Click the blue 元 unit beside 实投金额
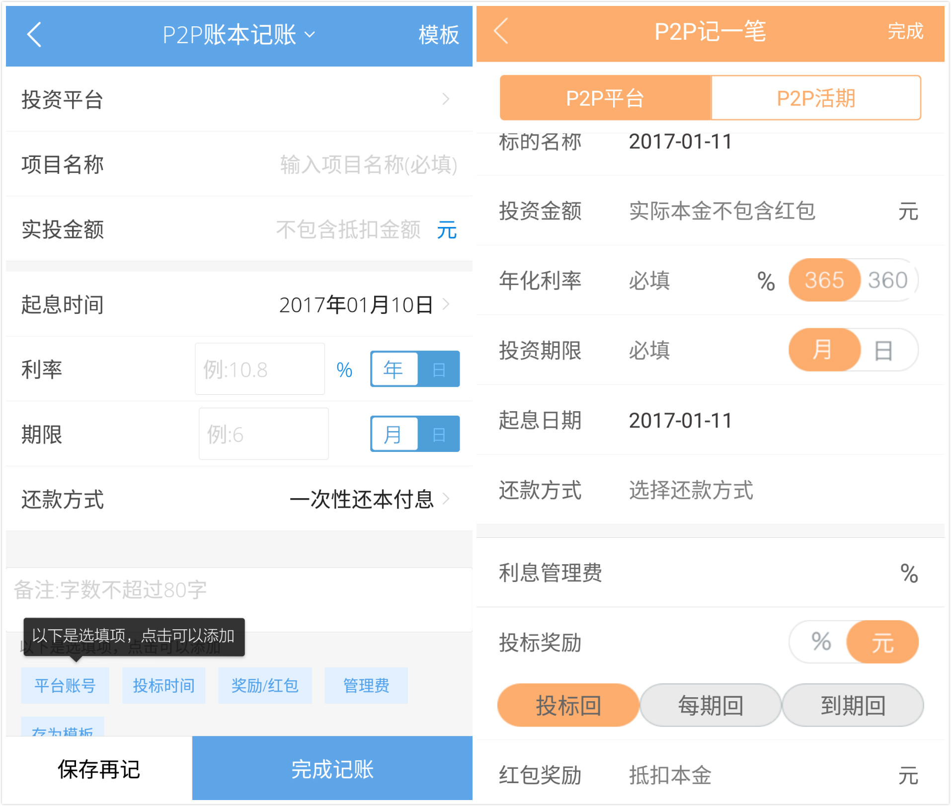Viewport: 951px width, 806px height. coord(446,230)
